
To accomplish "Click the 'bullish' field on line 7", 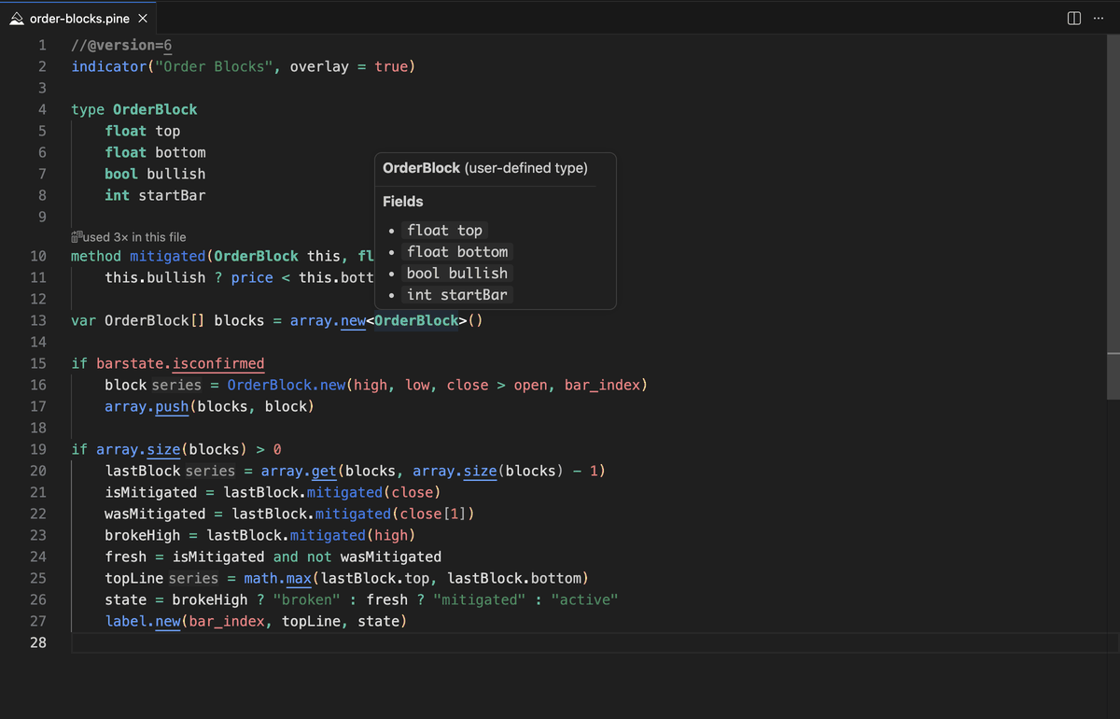I will tap(175, 175).
